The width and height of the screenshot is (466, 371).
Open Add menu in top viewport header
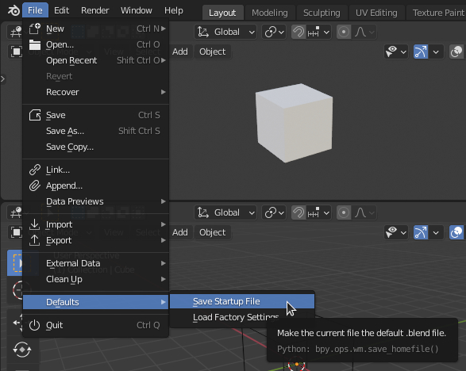[180, 52]
